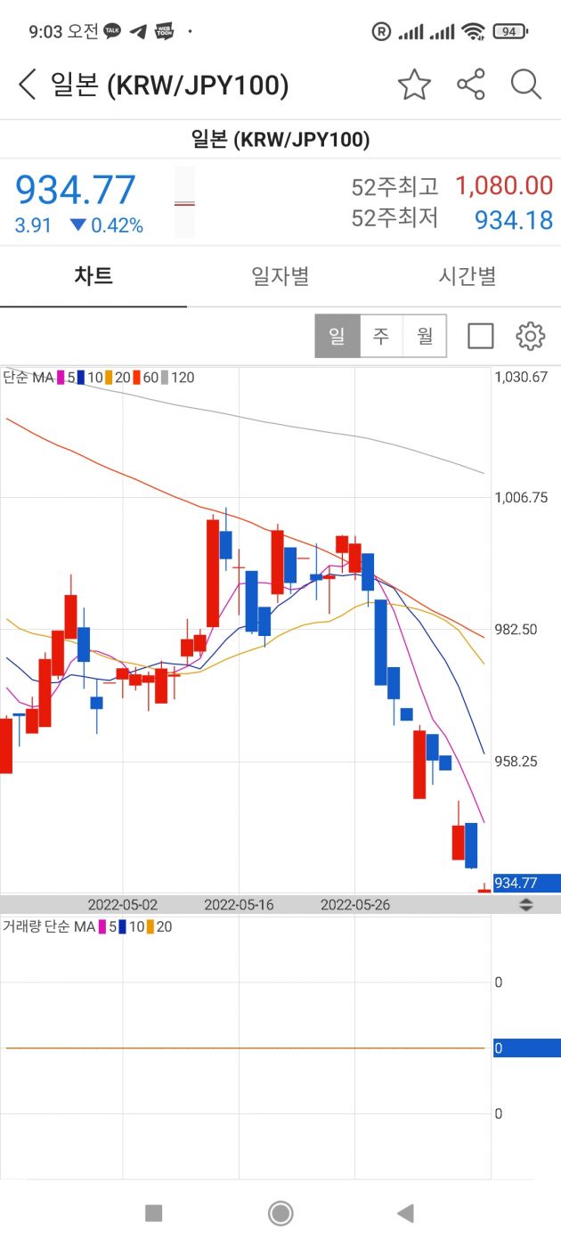Open the 시간별 tab
The width and height of the screenshot is (561, 1247).
click(x=467, y=276)
